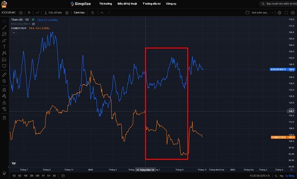
Task: Select the trend line drawing tool
Action: click(x=4, y=28)
